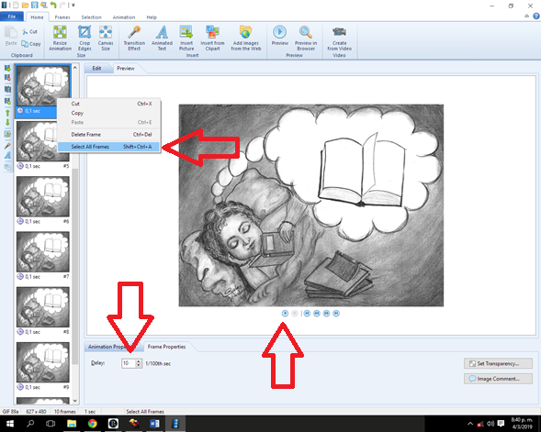This screenshot has height=432, width=541.
Task: Click the Set Transparency button
Action: [x=498, y=363]
